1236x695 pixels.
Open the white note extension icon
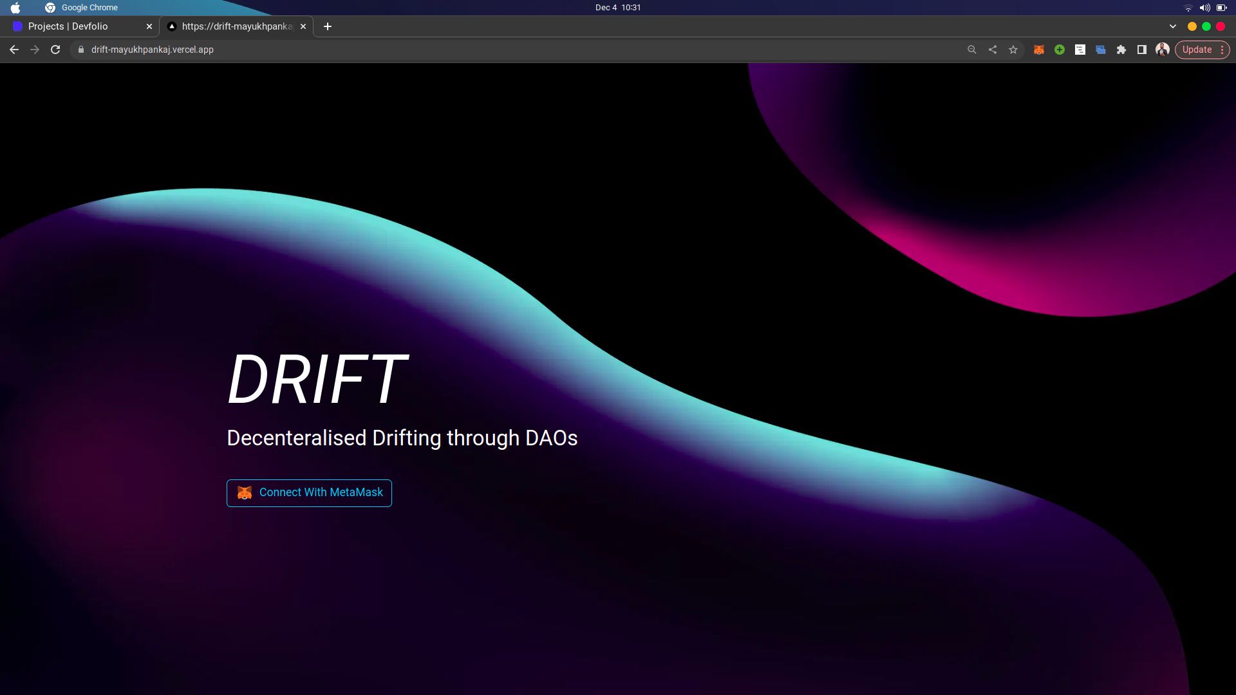pyautogui.click(x=1080, y=50)
